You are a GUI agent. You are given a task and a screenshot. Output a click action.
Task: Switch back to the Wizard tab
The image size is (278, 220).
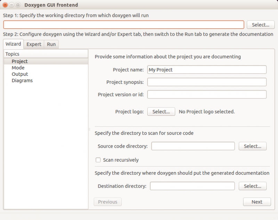[x=13, y=44]
